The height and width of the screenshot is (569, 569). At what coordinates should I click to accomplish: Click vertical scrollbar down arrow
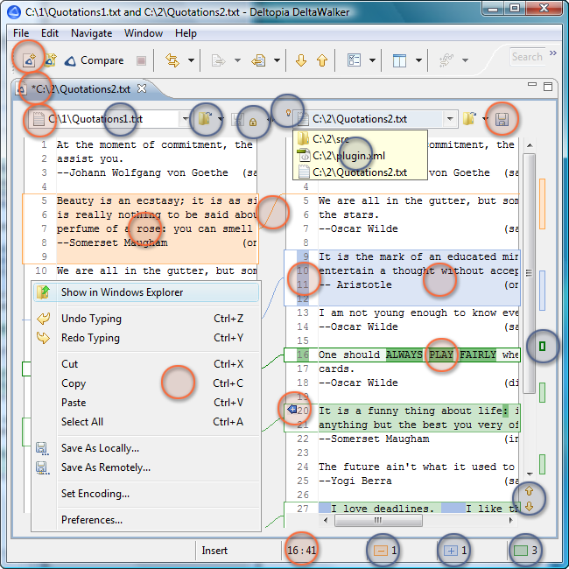click(530, 474)
